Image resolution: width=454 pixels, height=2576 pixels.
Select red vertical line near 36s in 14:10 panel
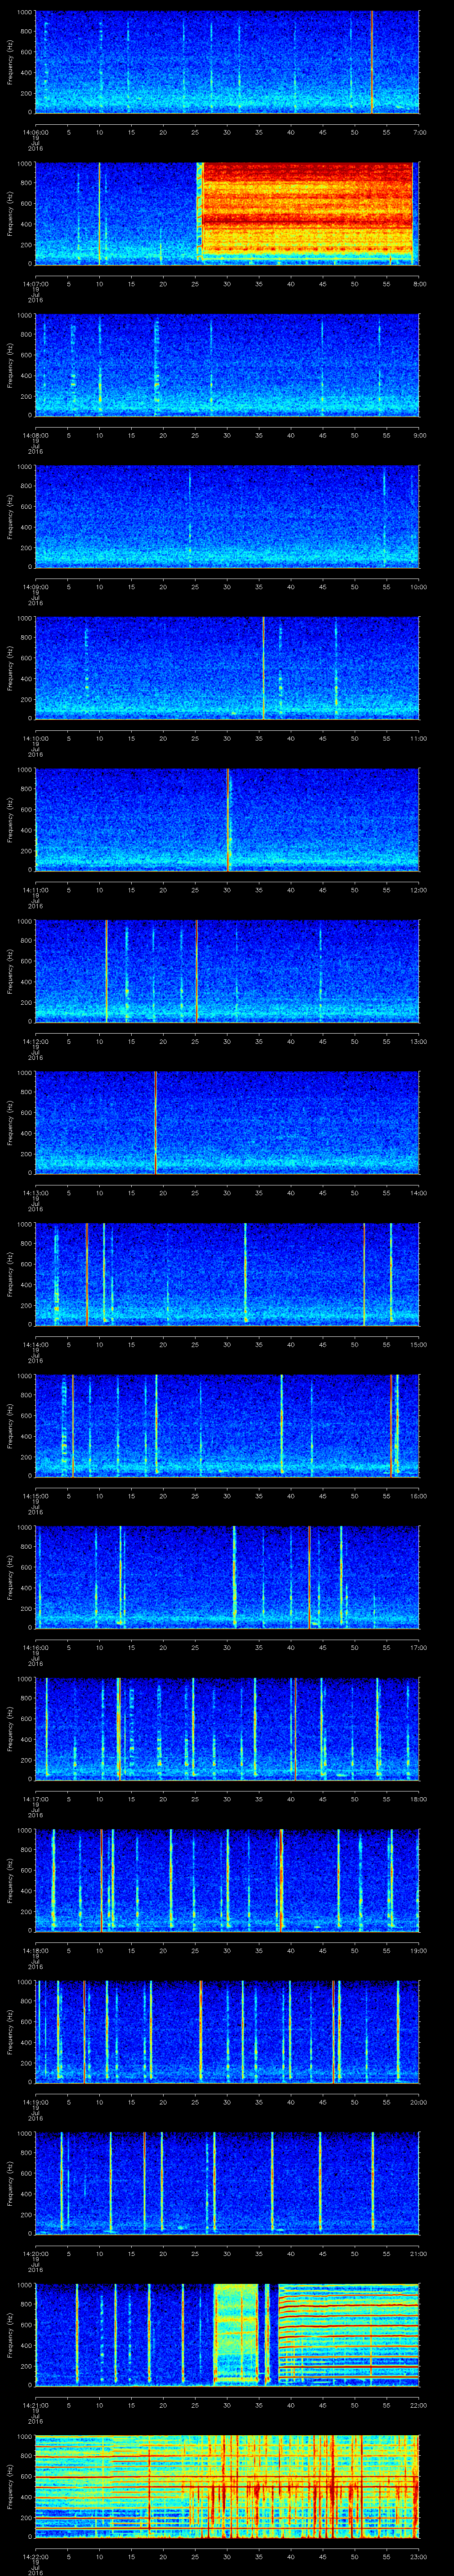pos(263,668)
